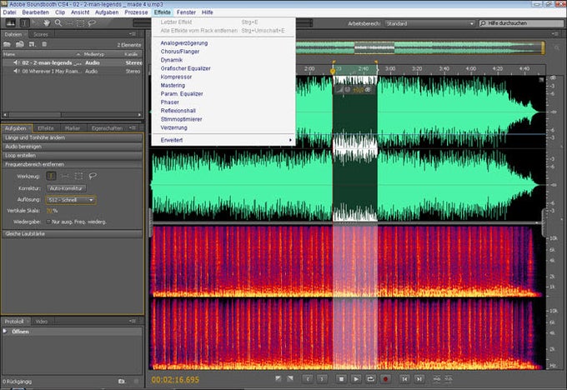Switch to the Eigenschaften tab
The image size is (567, 390).
point(107,128)
